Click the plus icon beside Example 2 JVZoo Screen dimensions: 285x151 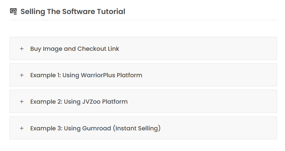[x=22, y=102]
